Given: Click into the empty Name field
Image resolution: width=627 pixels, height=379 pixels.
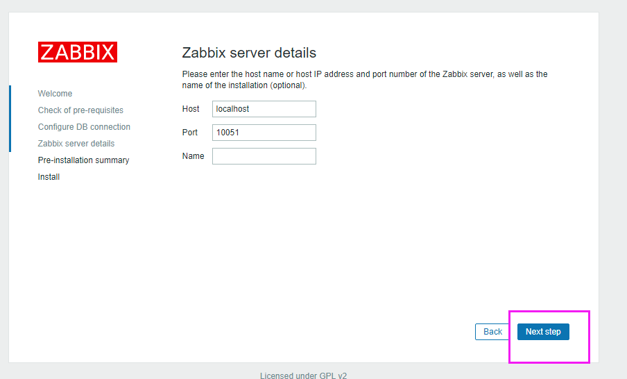Looking at the screenshot, I should 264,156.
